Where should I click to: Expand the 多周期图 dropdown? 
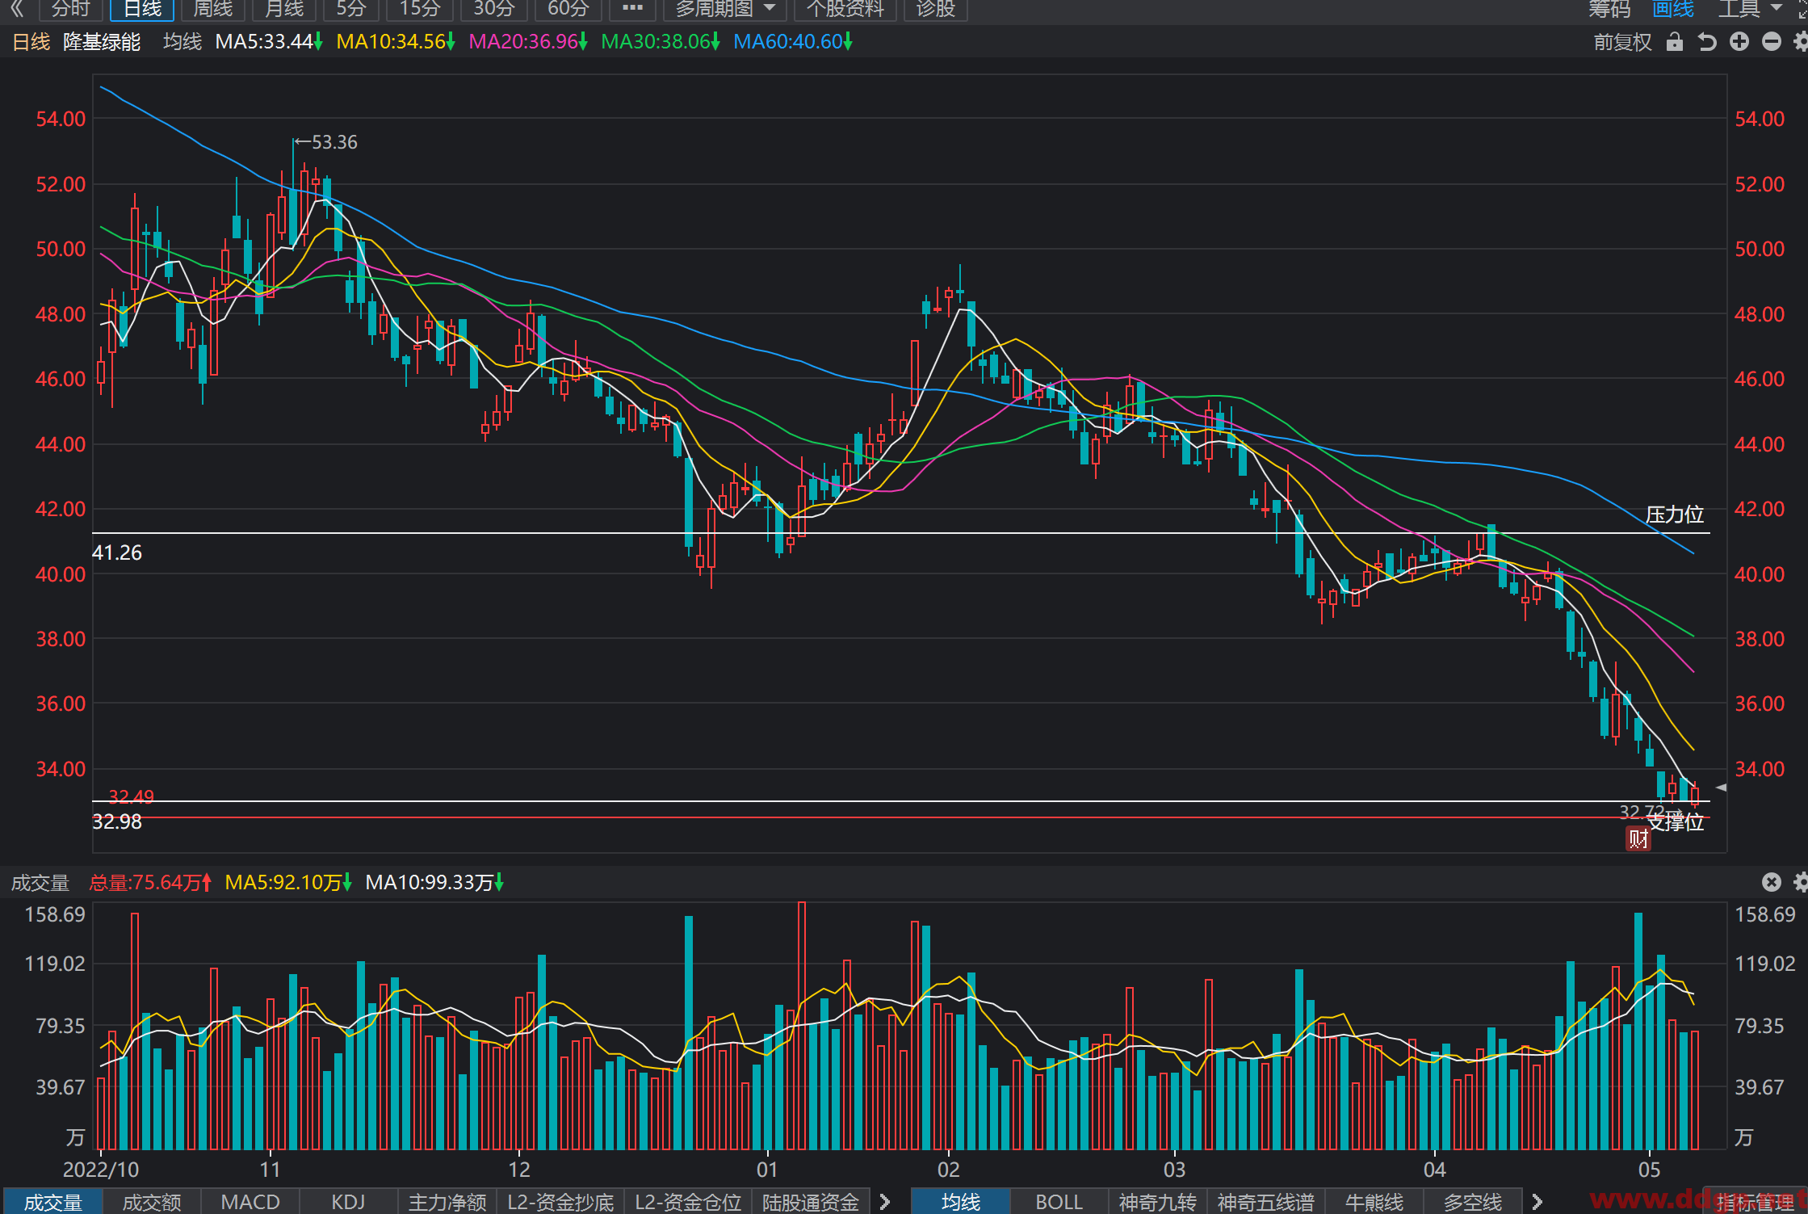(x=725, y=9)
